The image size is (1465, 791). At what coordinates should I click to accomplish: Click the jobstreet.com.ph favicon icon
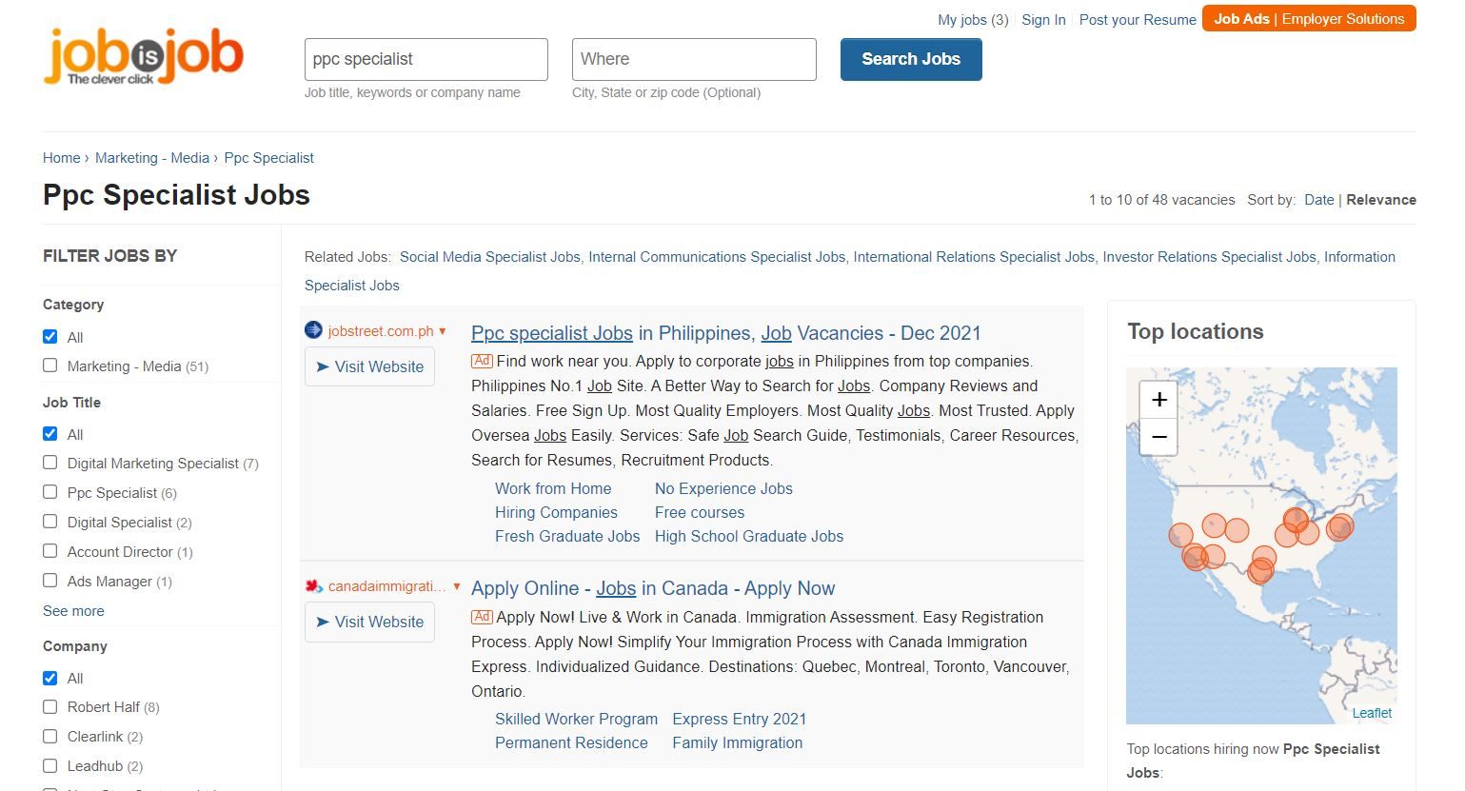313,330
